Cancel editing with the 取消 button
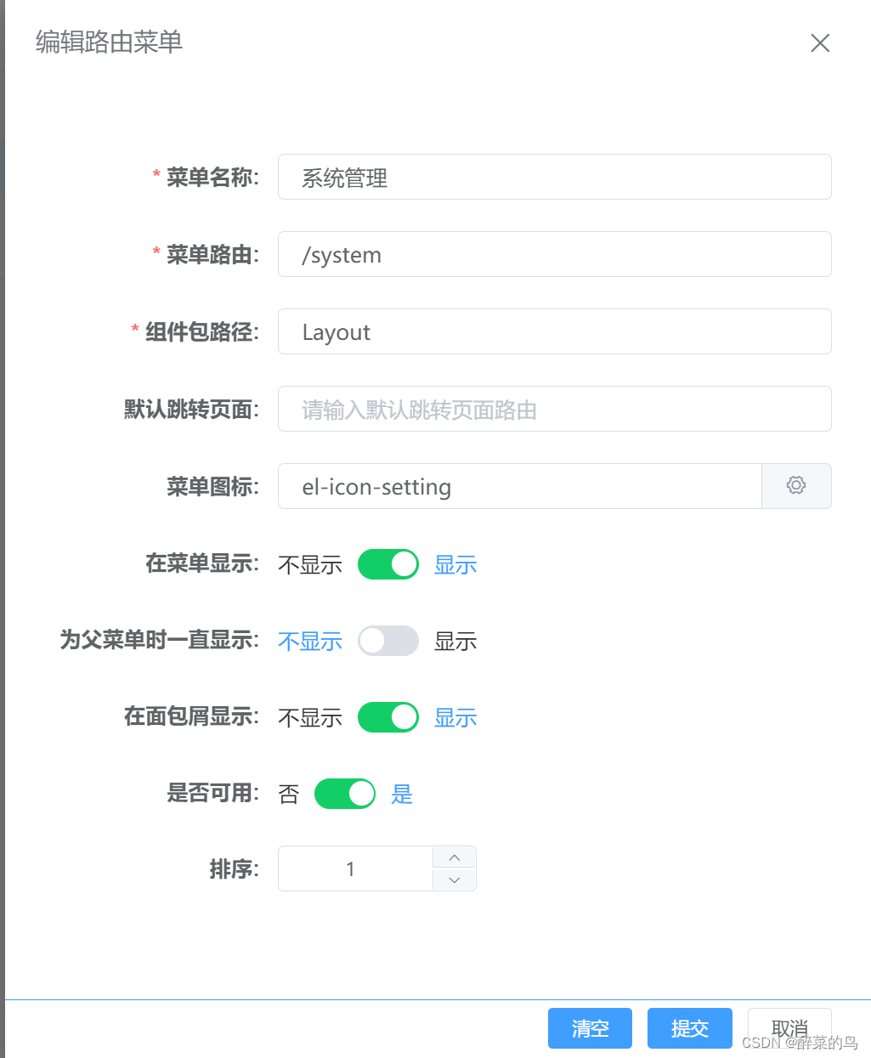The height and width of the screenshot is (1058, 871). 789,1028
